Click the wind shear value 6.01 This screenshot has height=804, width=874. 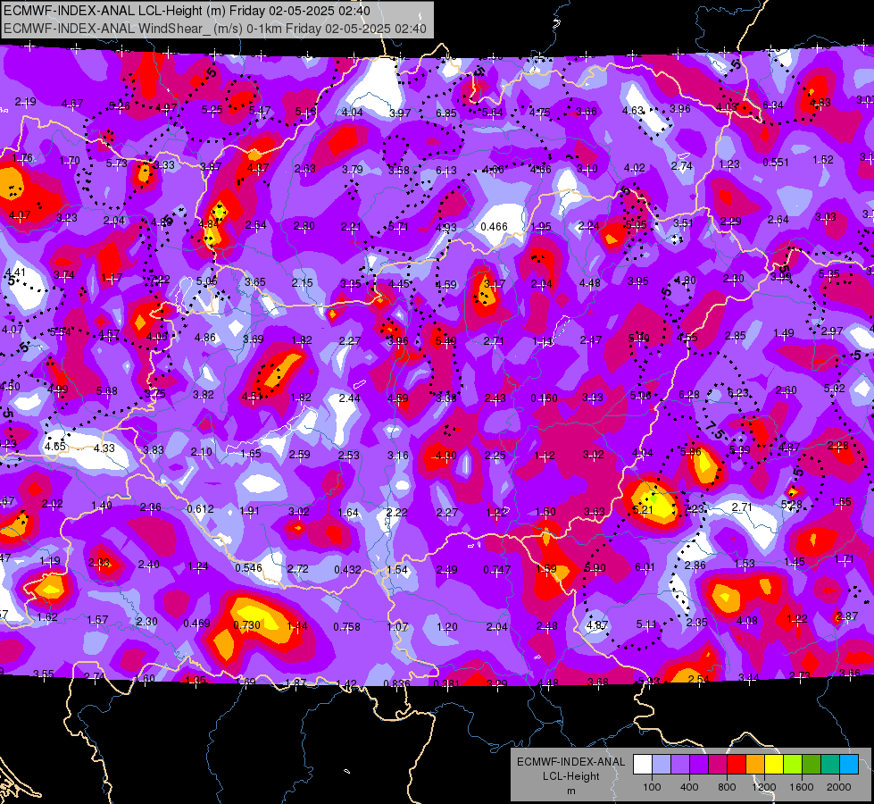coord(645,567)
